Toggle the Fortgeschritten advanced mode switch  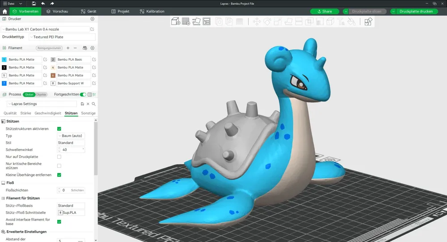83,94
